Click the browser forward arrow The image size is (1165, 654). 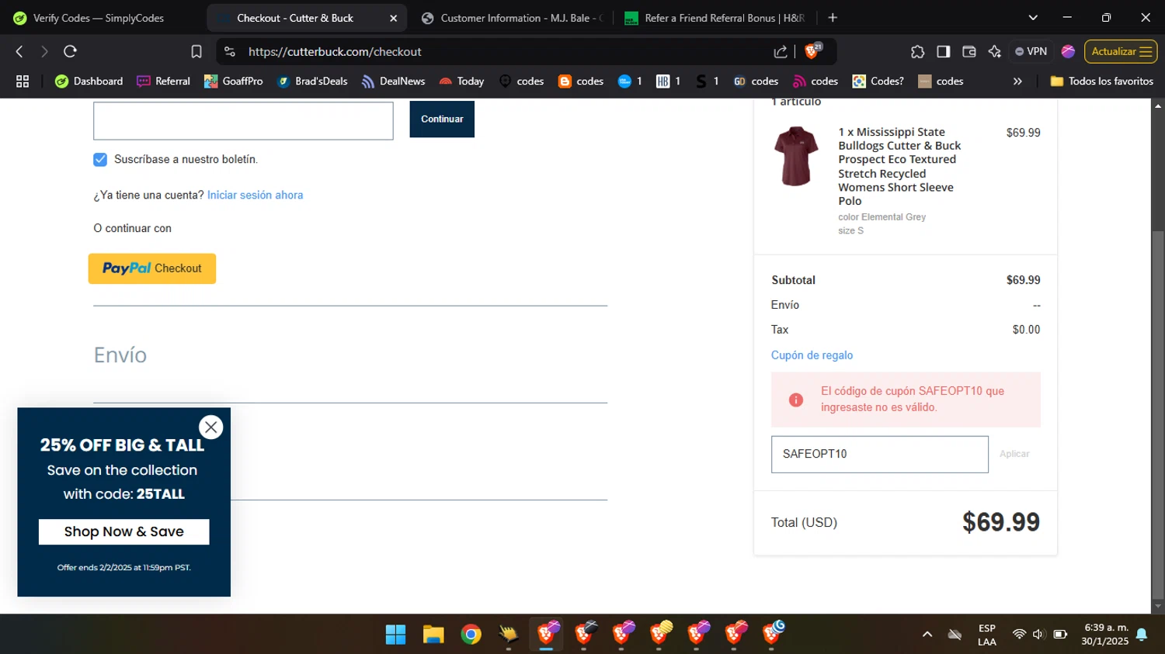(44, 51)
